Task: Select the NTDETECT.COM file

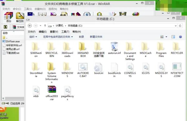Action: point(177,70)
